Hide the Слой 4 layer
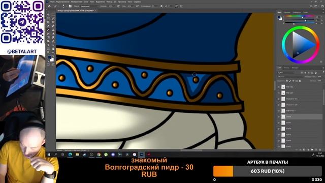Screen dimensions: 325x183 coord(279,140)
